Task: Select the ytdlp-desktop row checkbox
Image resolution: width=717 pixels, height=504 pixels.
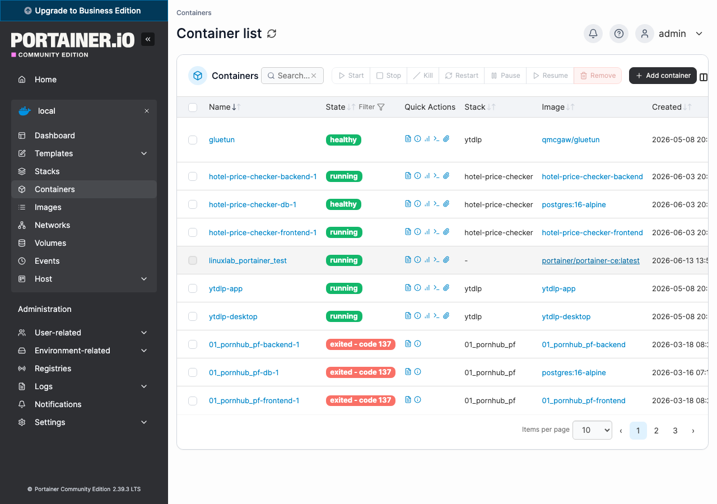Action: pos(193,316)
